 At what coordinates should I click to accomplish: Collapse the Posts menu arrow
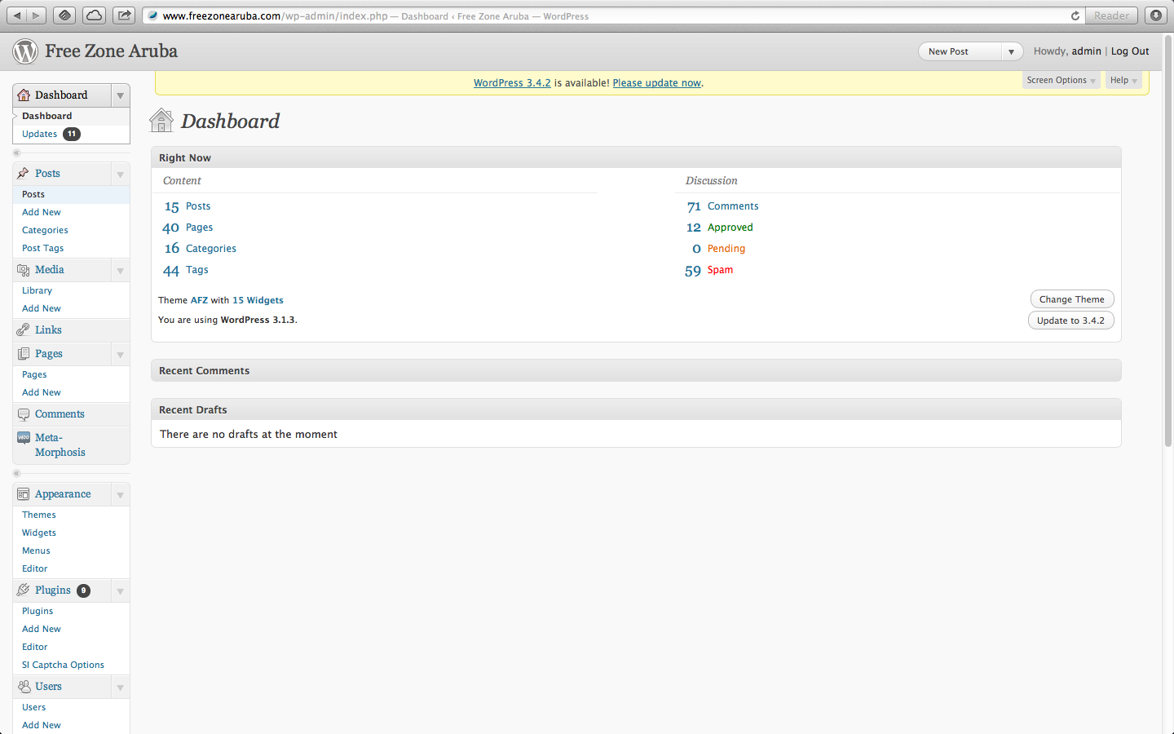pos(121,174)
